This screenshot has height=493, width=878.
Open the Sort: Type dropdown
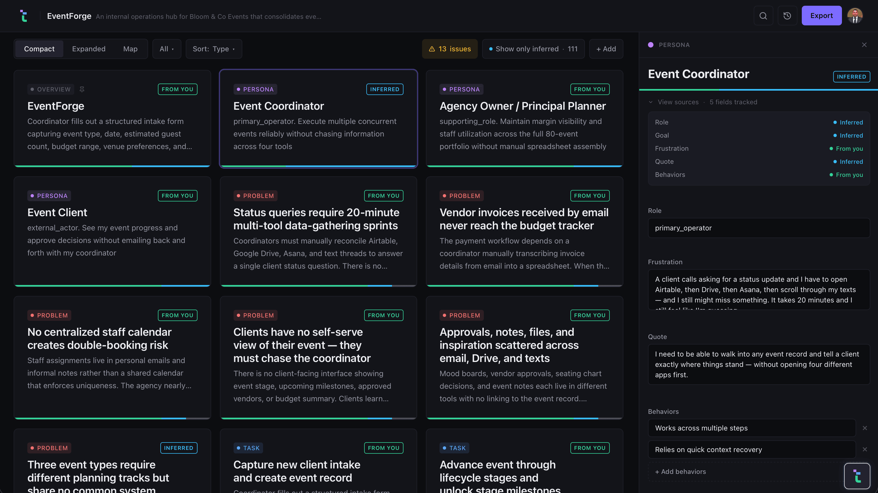click(x=214, y=49)
